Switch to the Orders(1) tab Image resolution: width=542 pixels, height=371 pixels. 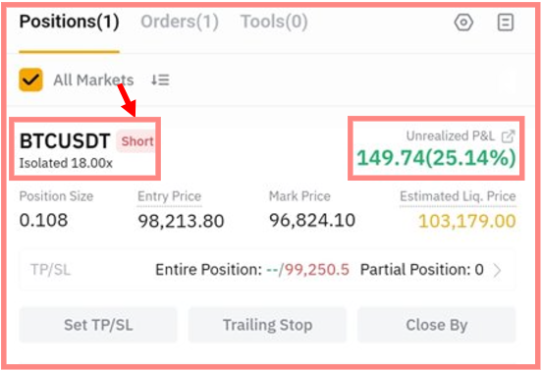(x=180, y=22)
